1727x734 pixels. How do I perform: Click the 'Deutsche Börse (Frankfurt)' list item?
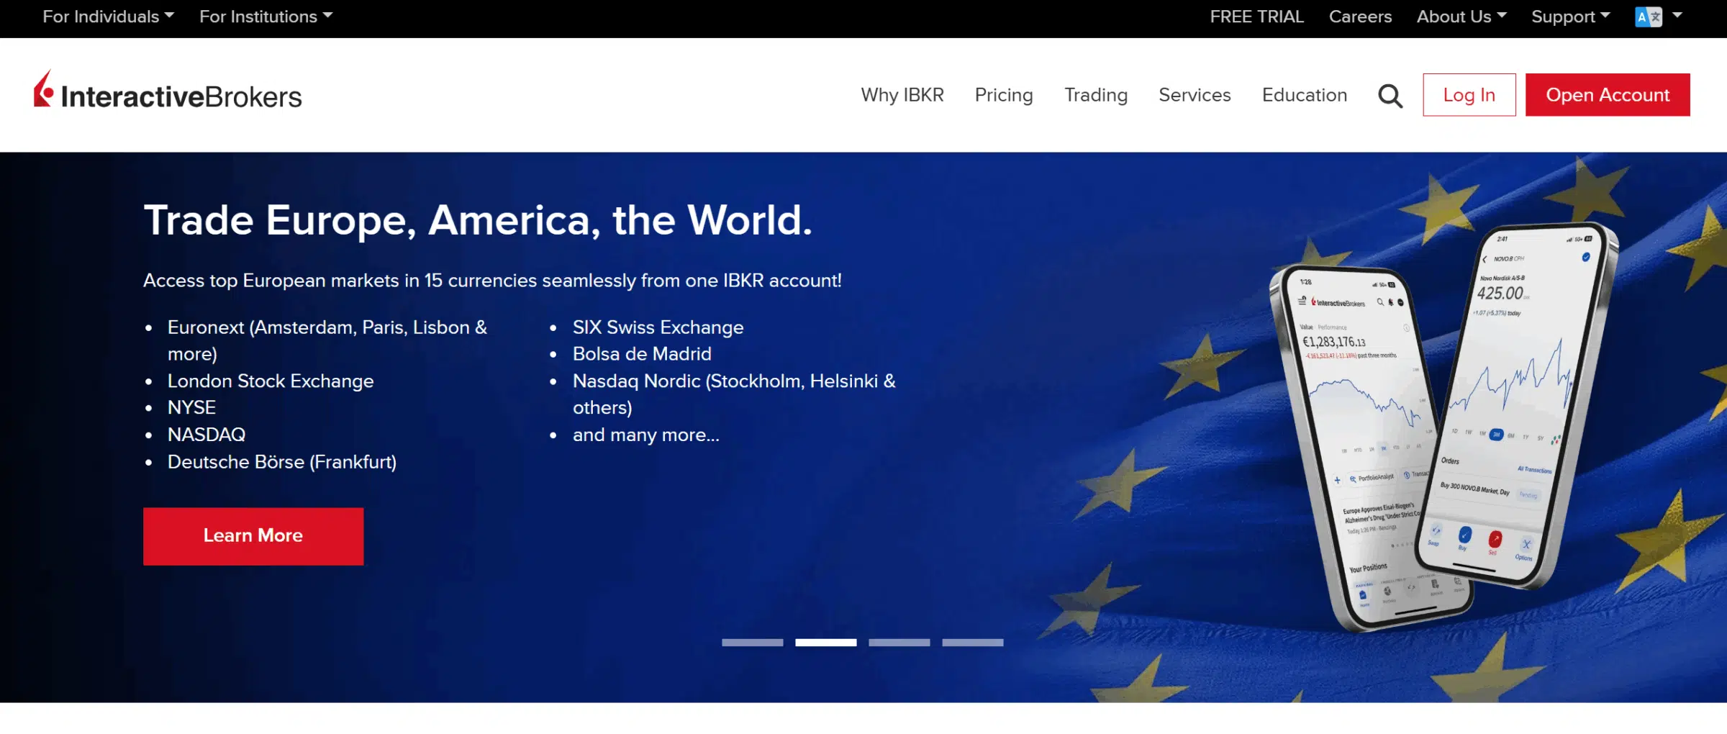pyautogui.click(x=282, y=462)
